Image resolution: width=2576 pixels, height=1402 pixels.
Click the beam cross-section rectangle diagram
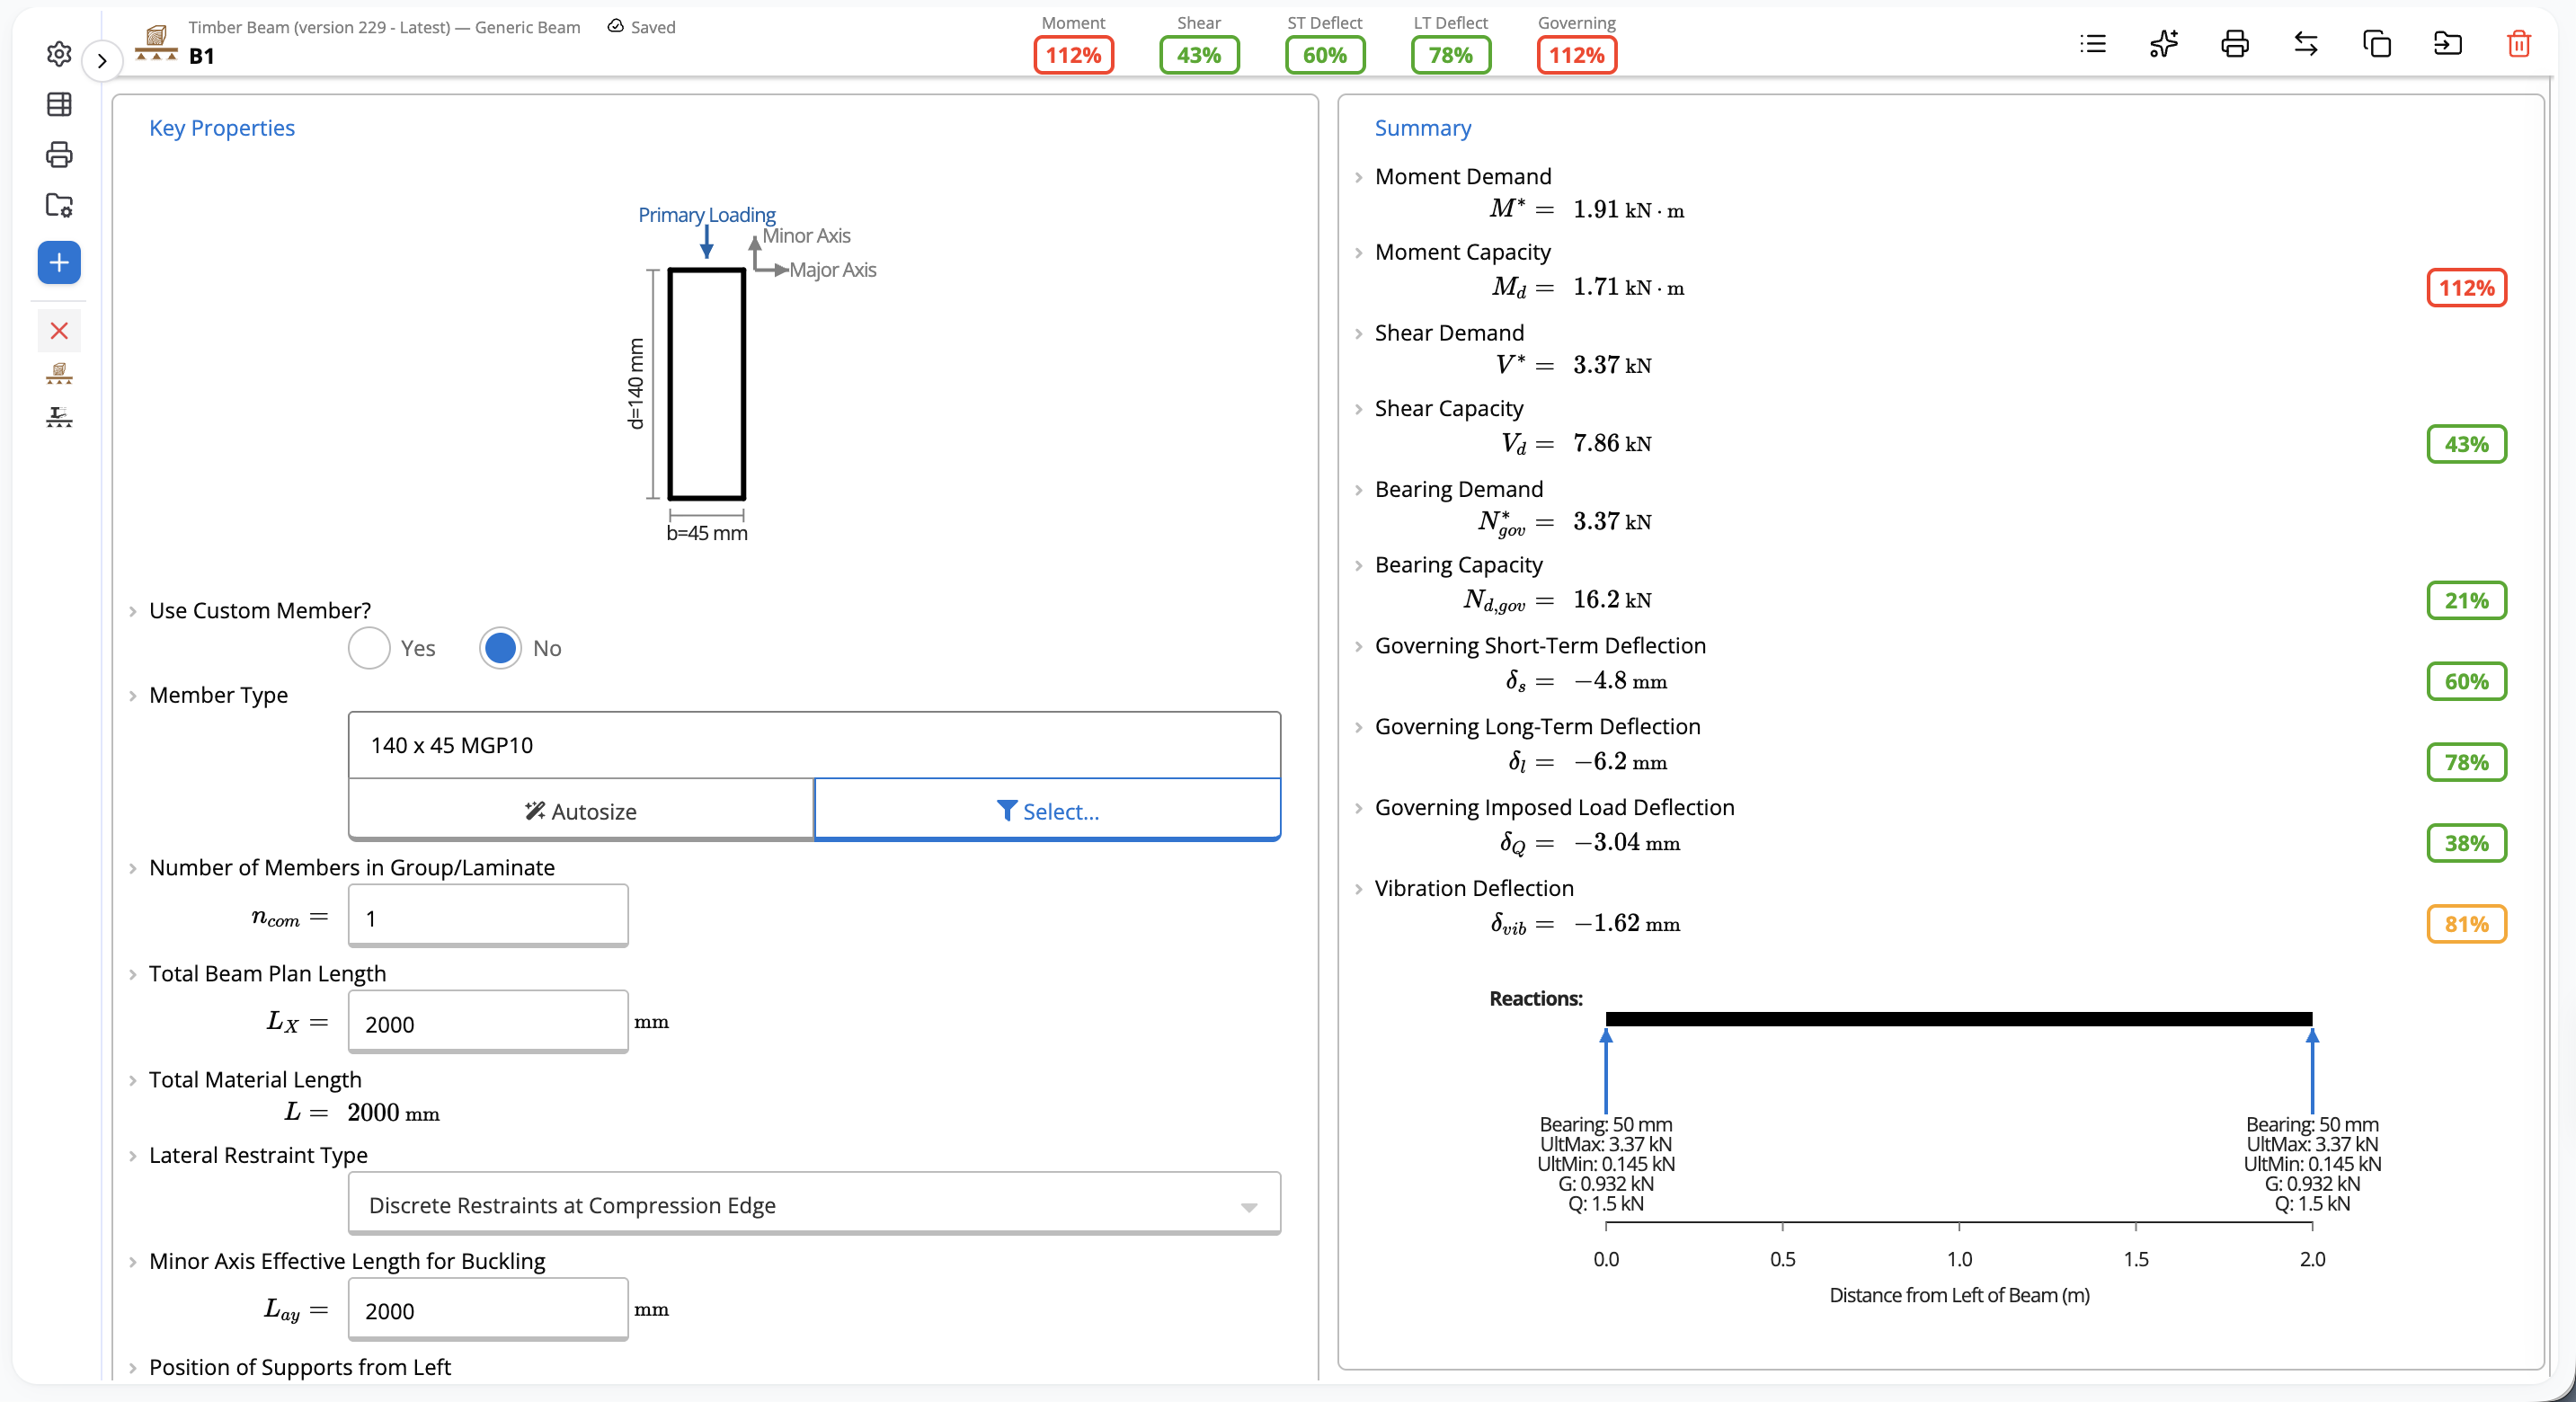click(x=707, y=384)
